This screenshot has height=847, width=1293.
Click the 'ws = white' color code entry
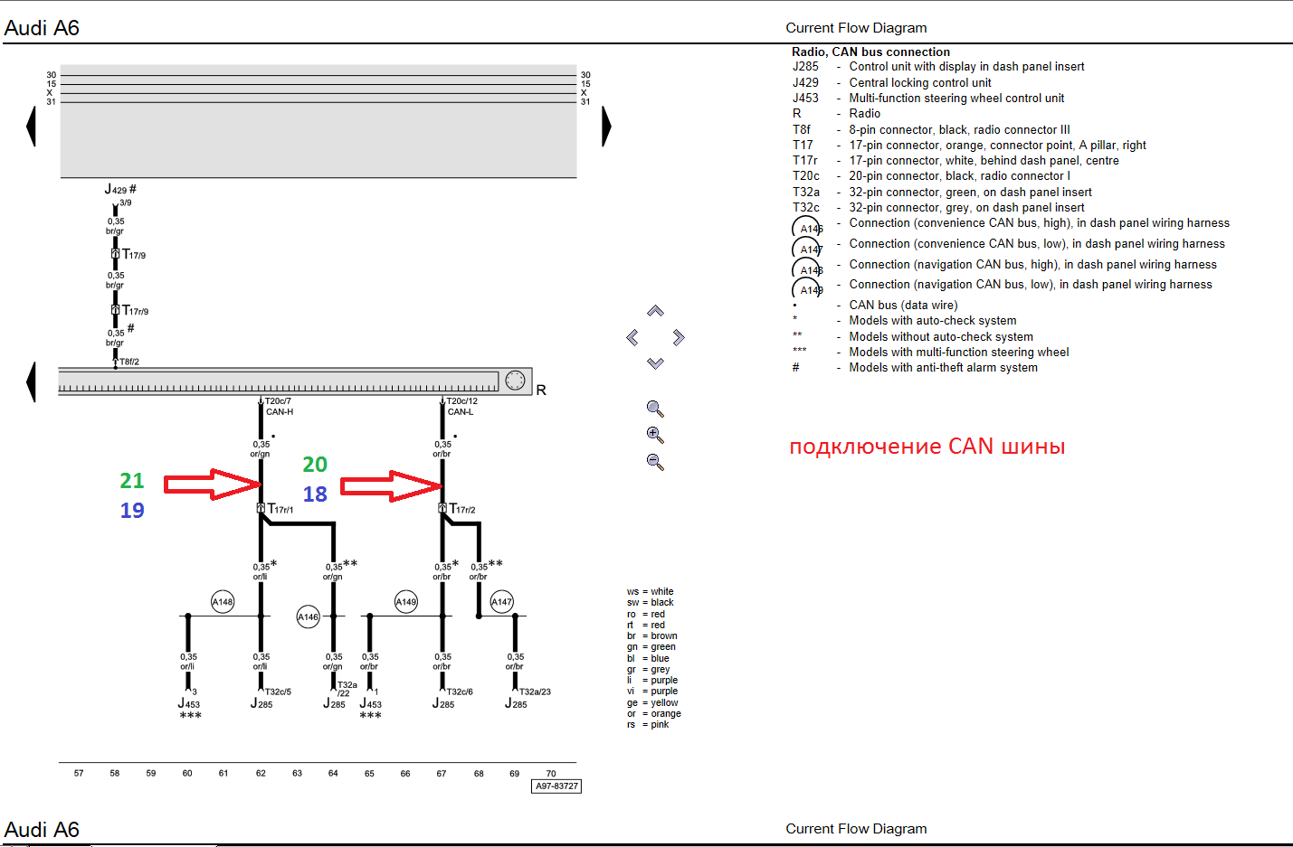click(x=651, y=591)
